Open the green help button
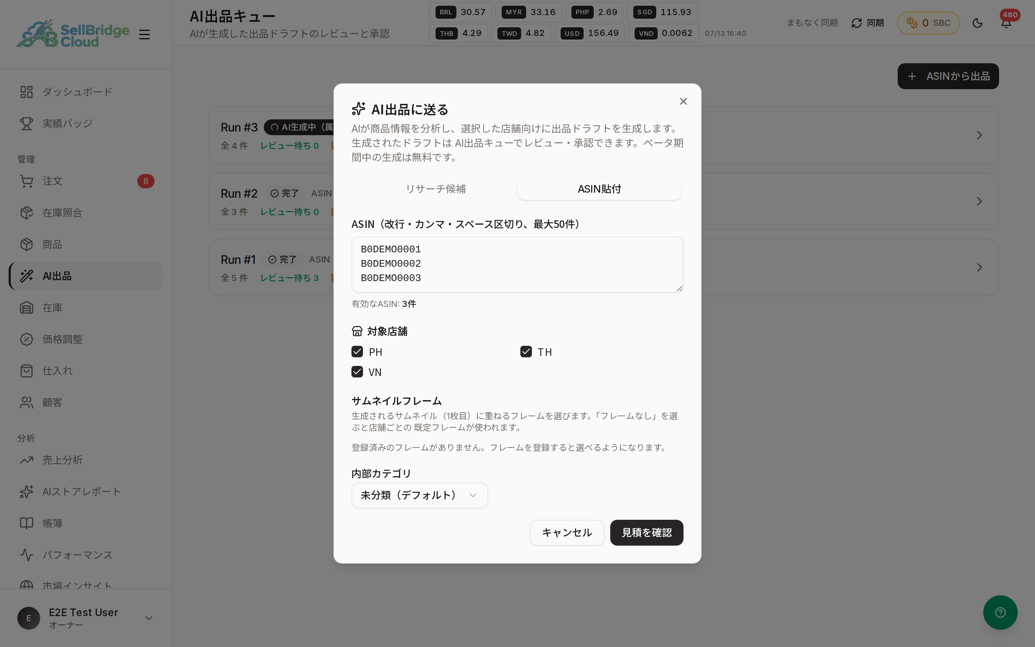The image size is (1035, 647). 1000,612
